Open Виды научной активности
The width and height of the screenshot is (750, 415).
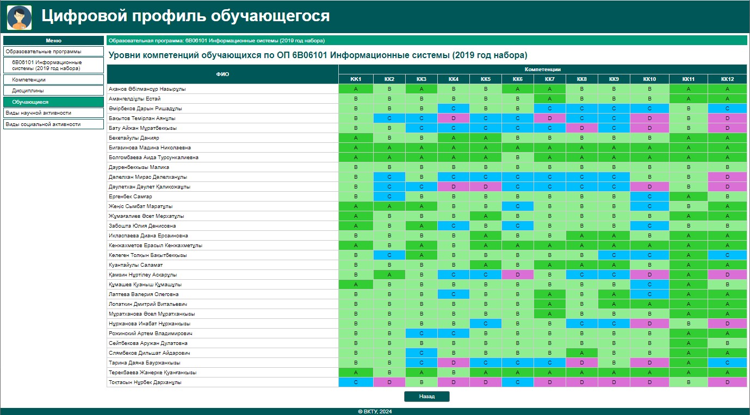(x=53, y=113)
